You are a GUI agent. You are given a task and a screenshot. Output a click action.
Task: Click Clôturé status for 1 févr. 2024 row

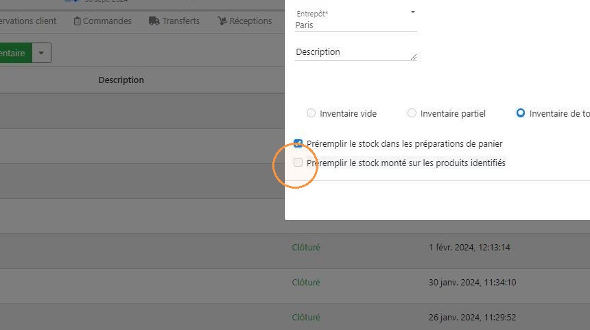click(x=306, y=247)
